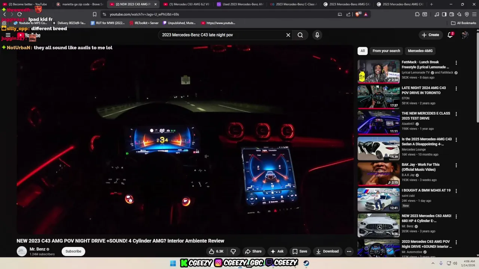Image resolution: width=479 pixels, height=269 pixels.
Task: Click the Share button under the video
Action: 253,251
